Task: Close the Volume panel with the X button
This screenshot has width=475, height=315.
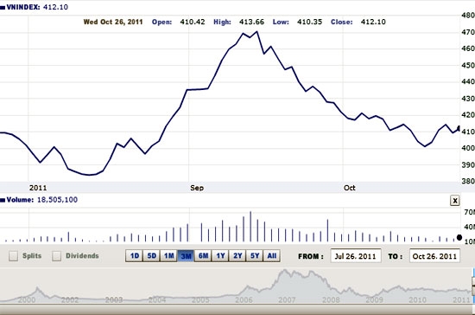Action: pyautogui.click(x=454, y=200)
